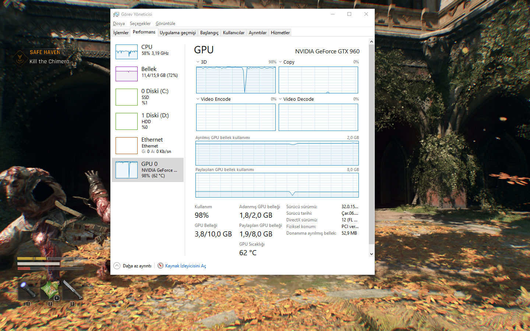This screenshot has width=530, height=331.
Task: Switch to the Uygulama geçmişi tab
Action: tap(178, 33)
